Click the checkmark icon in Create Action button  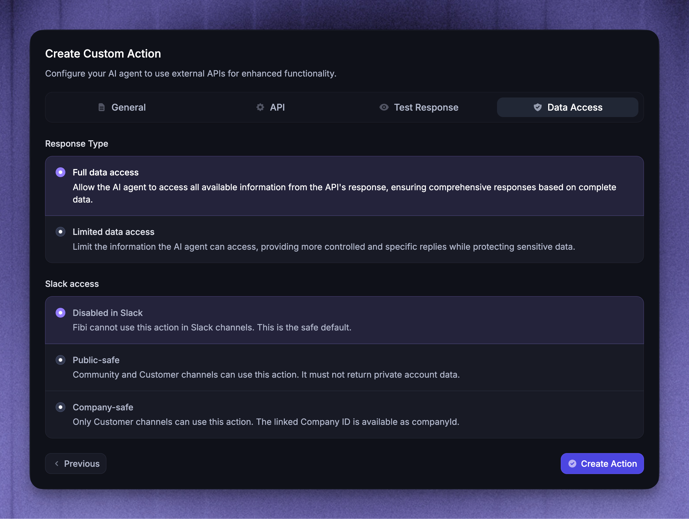point(572,464)
